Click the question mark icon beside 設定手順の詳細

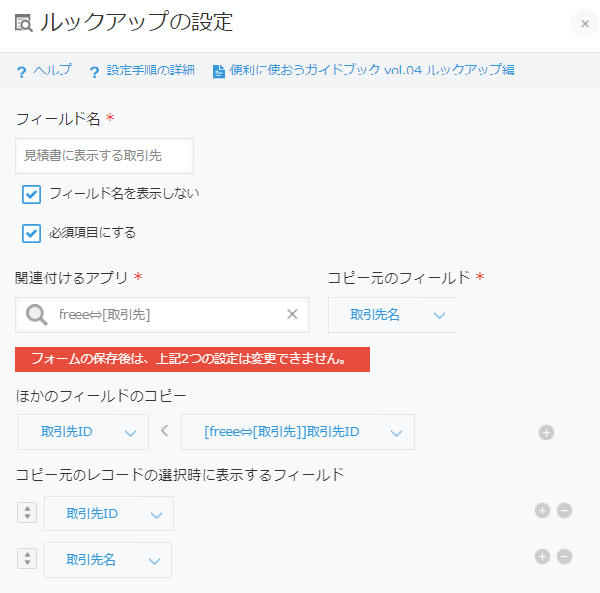pos(94,72)
